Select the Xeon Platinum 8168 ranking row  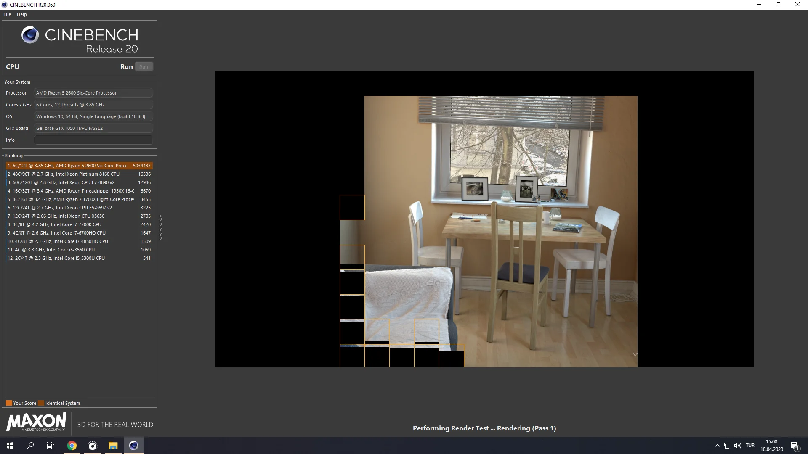(x=79, y=174)
